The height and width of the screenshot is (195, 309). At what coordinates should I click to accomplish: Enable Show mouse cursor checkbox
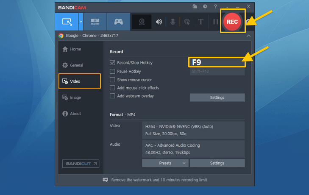pyautogui.click(x=112, y=80)
